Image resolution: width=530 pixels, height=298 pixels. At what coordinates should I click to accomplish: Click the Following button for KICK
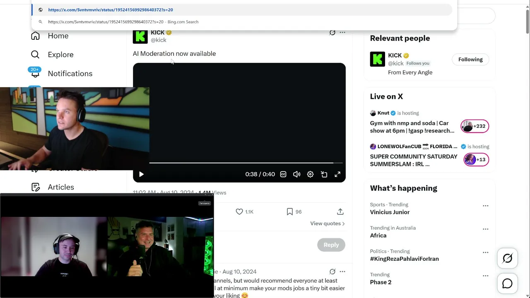(470, 59)
